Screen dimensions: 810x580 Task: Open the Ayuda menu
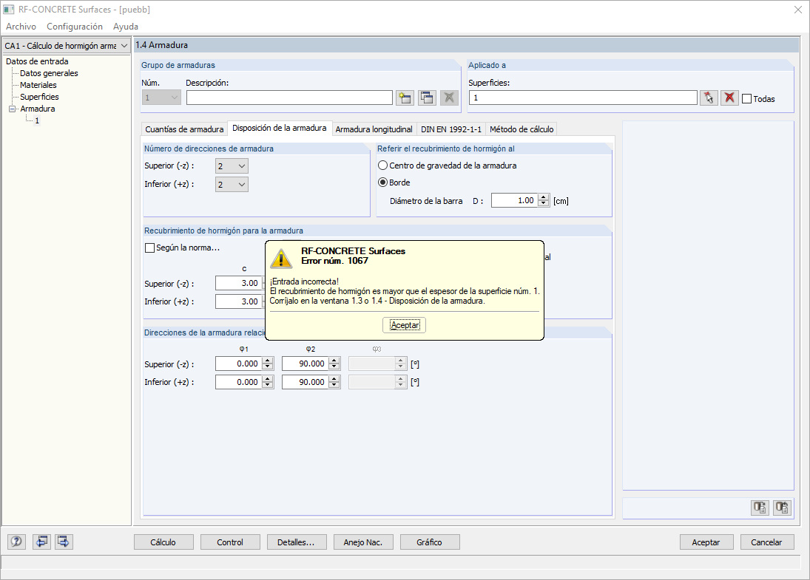(x=126, y=27)
